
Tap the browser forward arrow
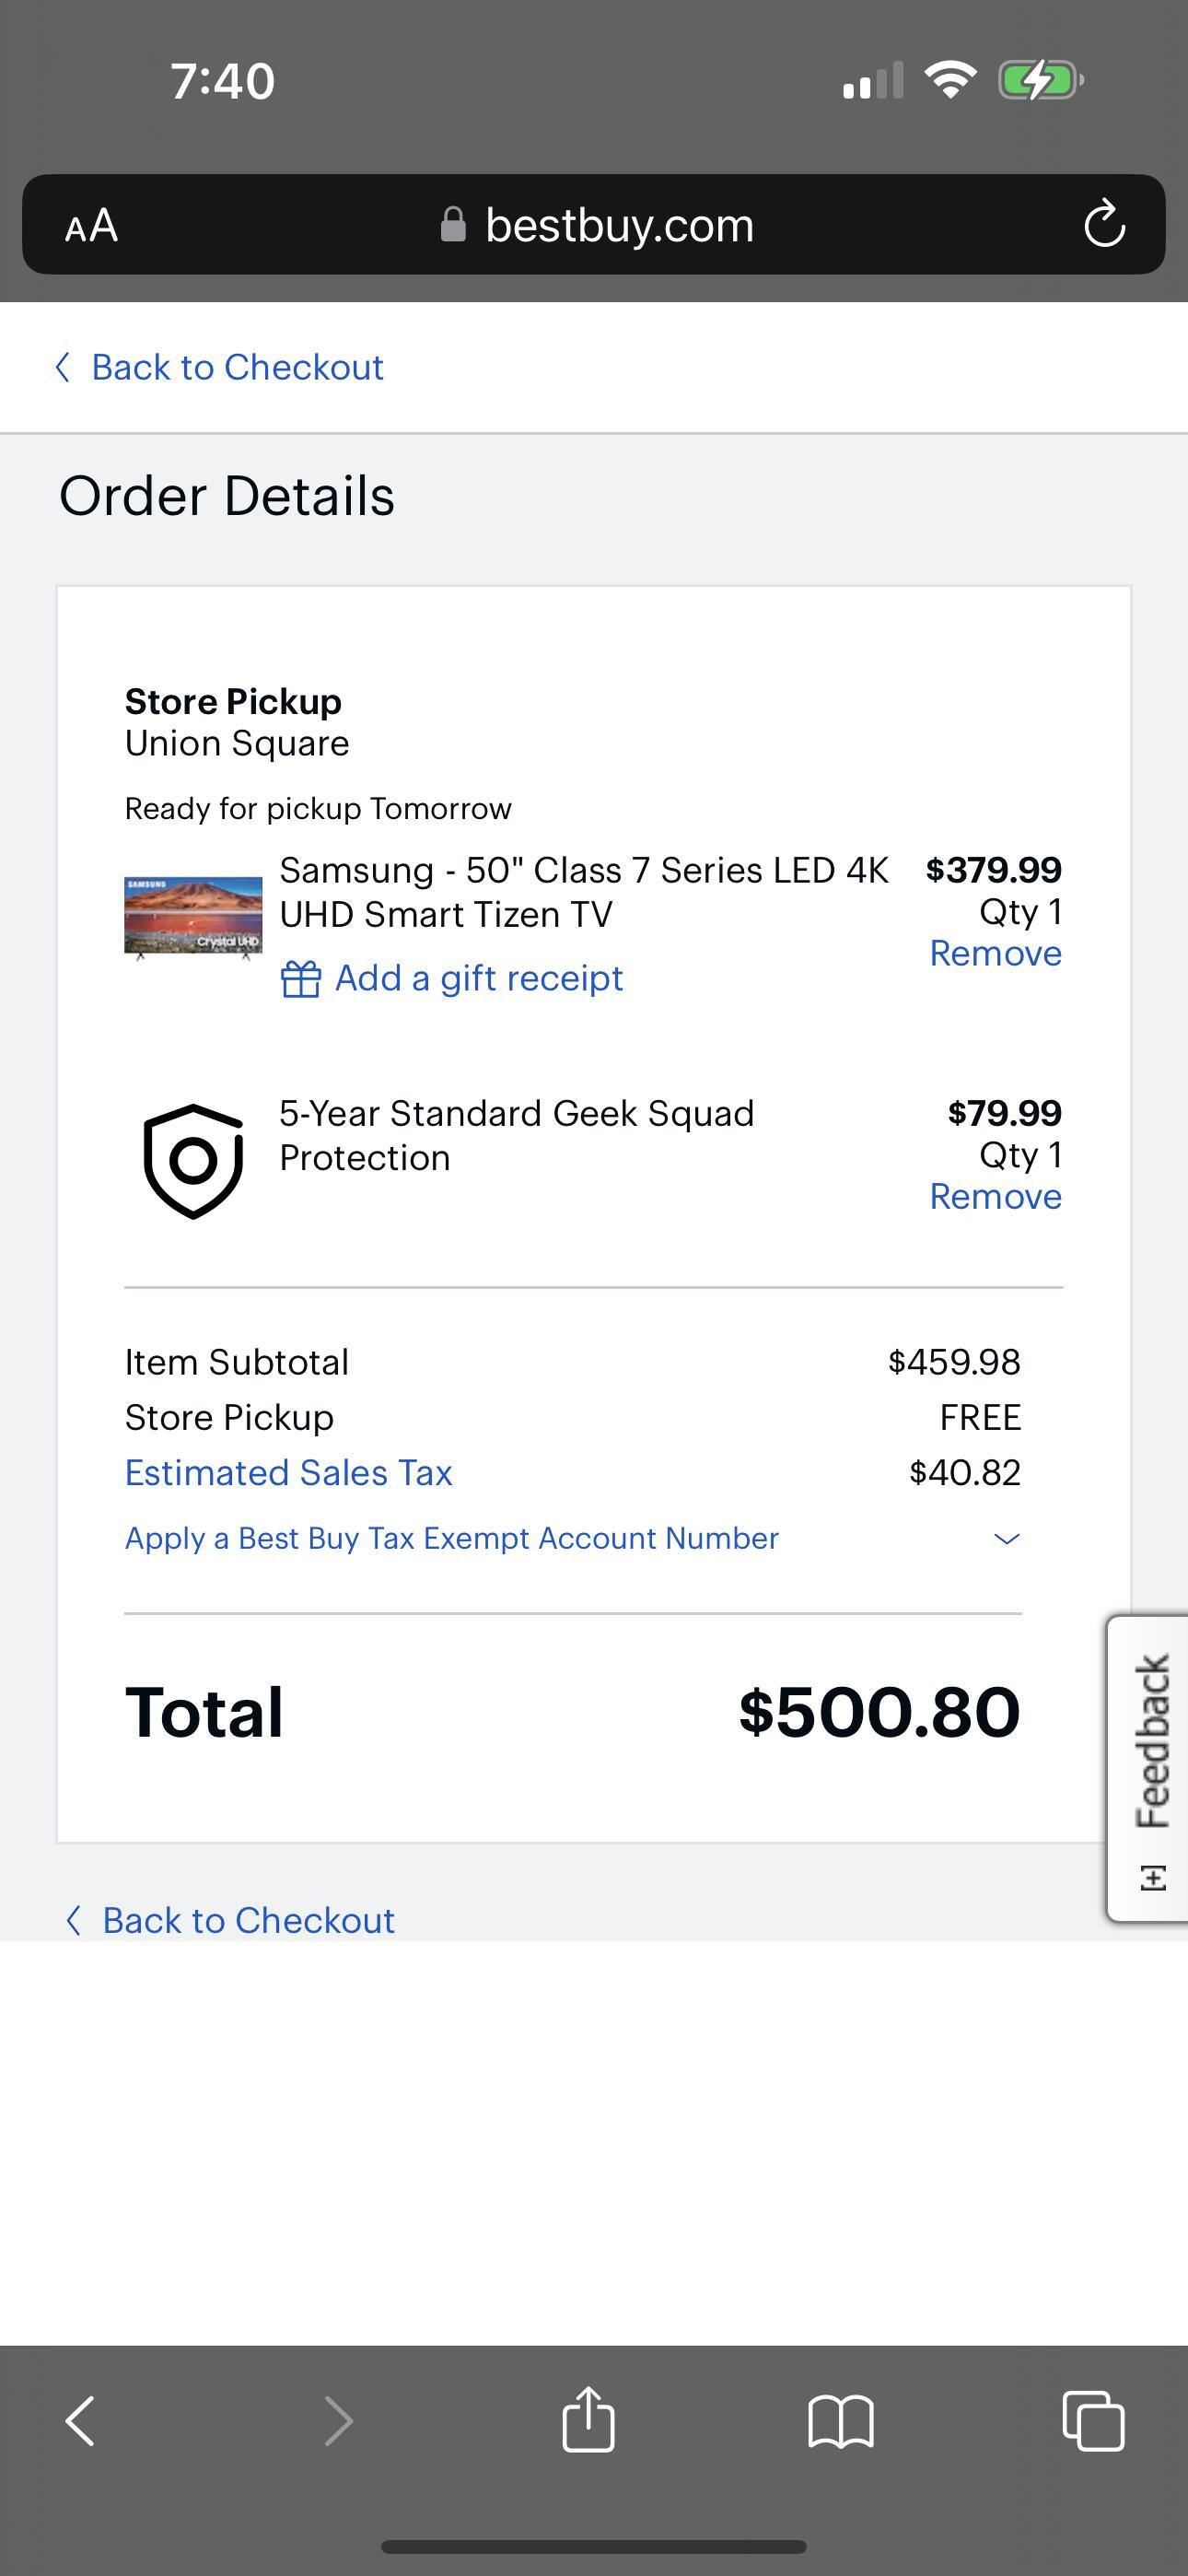pos(338,2421)
